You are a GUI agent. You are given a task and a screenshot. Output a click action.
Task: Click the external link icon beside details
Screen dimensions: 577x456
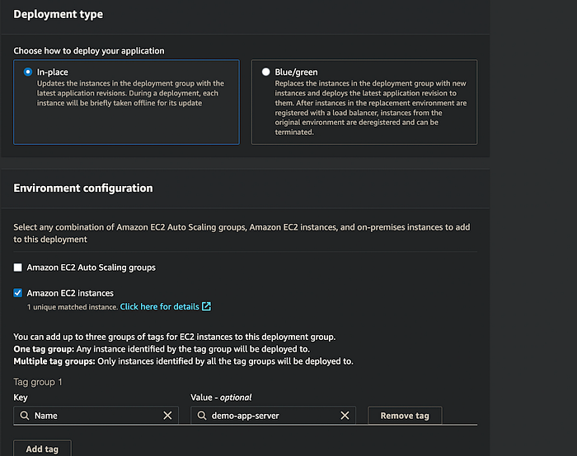tap(207, 307)
